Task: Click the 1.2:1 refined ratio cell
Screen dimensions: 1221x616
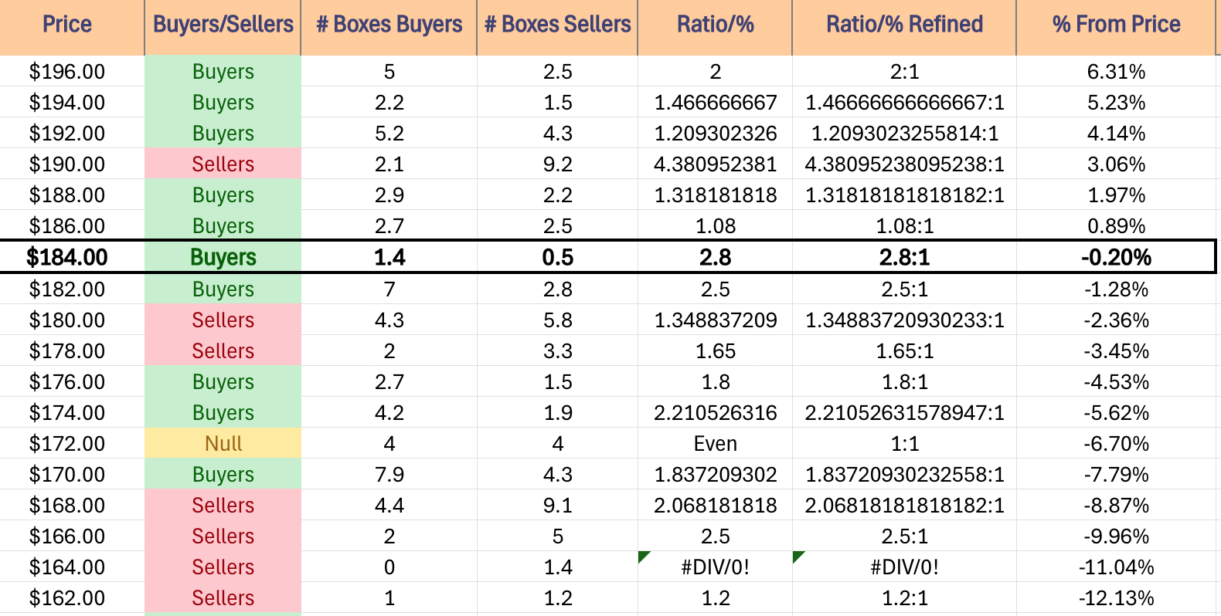Action: (x=904, y=598)
